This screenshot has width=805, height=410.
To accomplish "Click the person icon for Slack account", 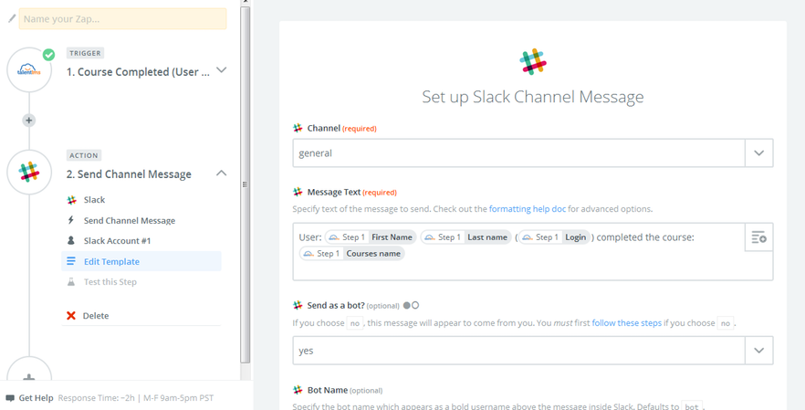I will 71,240.
